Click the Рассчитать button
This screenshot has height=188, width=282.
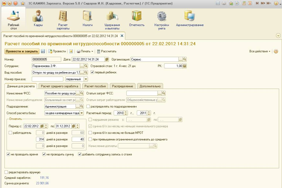click(107, 51)
